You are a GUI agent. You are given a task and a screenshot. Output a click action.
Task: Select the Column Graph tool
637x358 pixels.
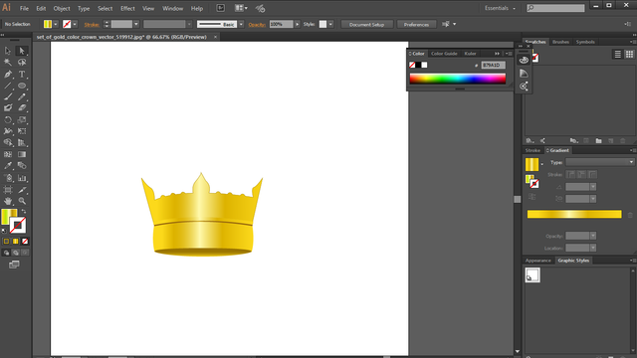pos(22,178)
